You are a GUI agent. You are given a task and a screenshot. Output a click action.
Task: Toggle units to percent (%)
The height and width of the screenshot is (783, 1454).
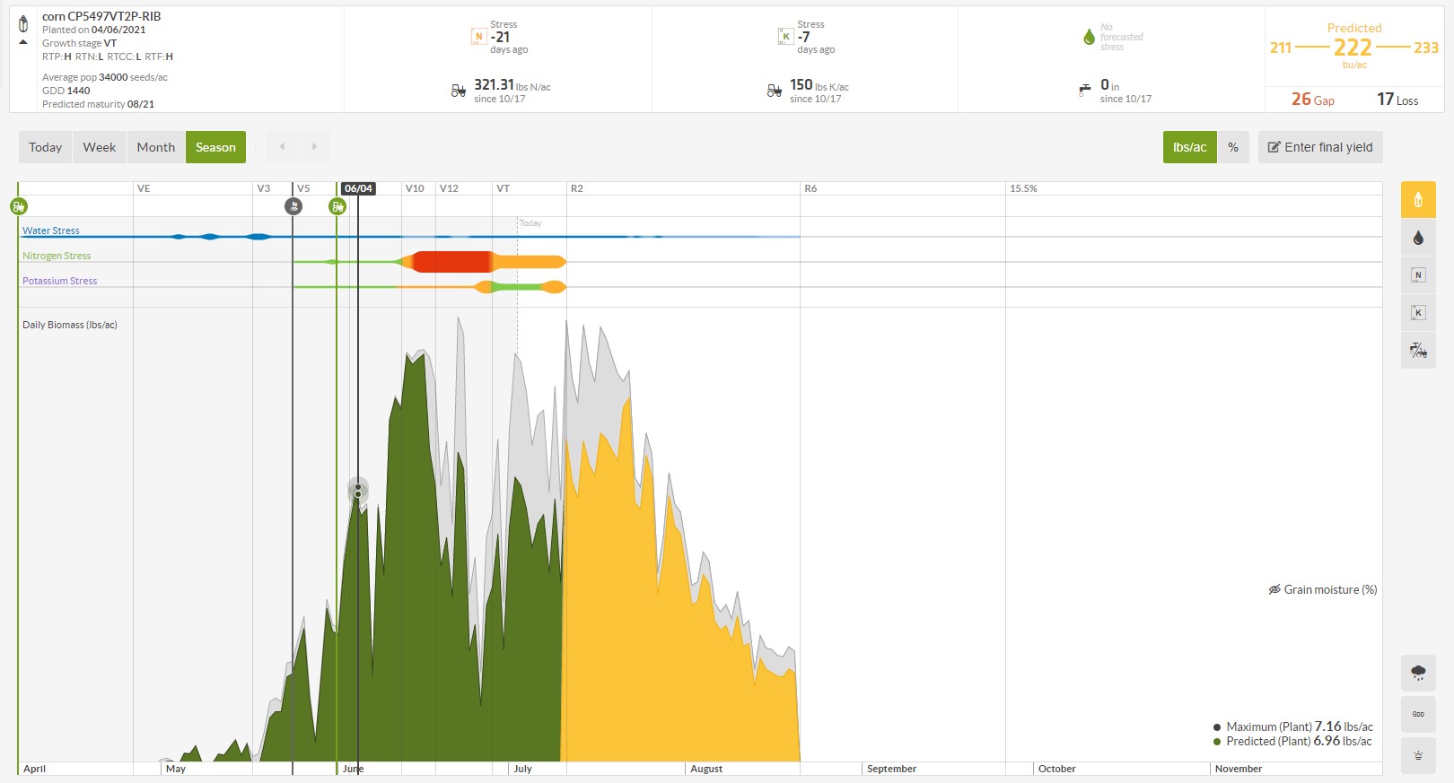pos(1233,147)
